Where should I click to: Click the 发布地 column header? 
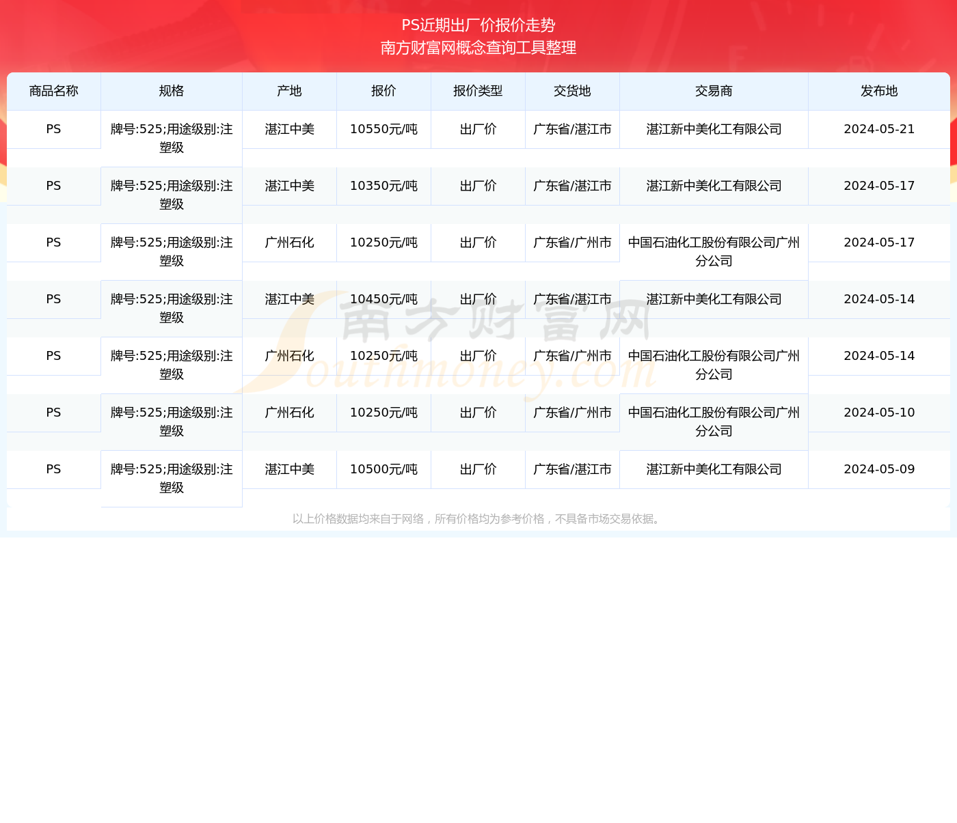coord(879,91)
